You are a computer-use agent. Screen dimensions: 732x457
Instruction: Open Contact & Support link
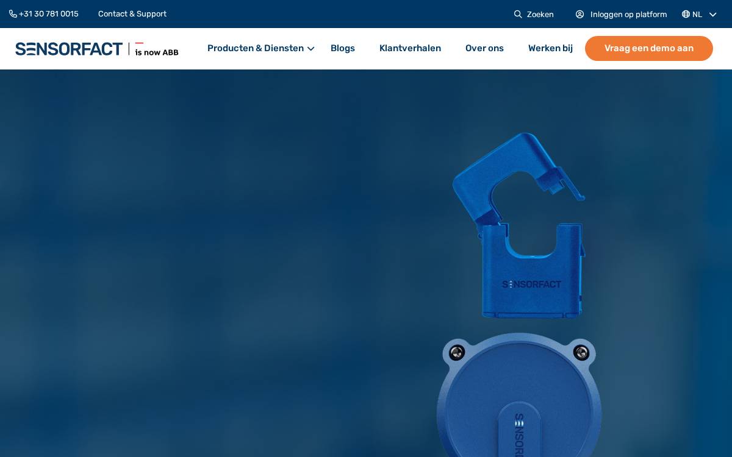click(132, 14)
